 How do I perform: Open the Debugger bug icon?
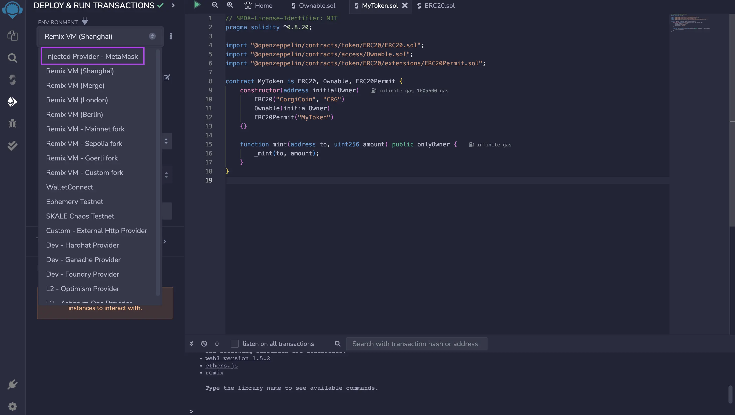point(12,123)
